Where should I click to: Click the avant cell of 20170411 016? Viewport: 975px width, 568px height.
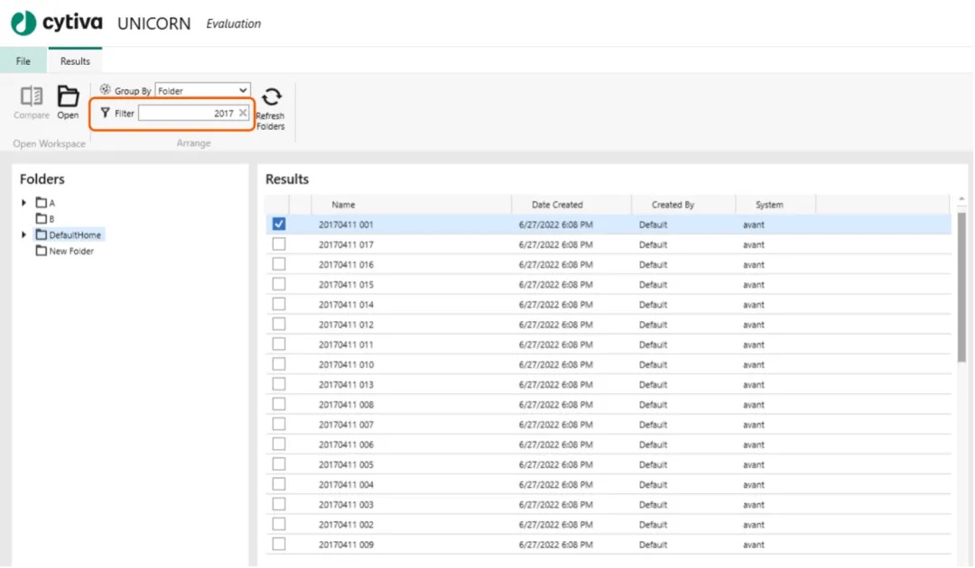pyautogui.click(x=754, y=264)
